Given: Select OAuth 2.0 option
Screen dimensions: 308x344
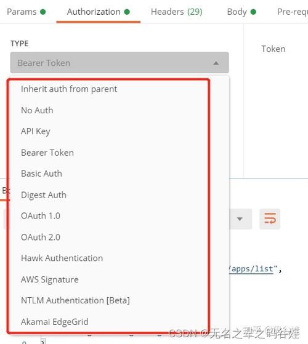Looking at the screenshot, I should click(x=41, y=237).
